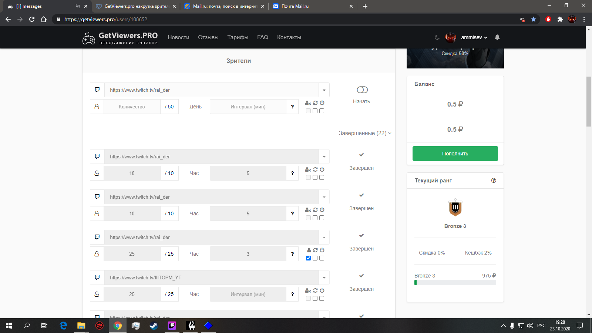Screen dimensions: 592x333
Task: Open the Отзывы page
Action: 208,37
